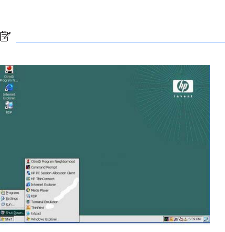Viewport: 225px width, 232px height.
Task: Open the Citrix Program Neighborhood desktop shortcut
Action: (9, 74)
